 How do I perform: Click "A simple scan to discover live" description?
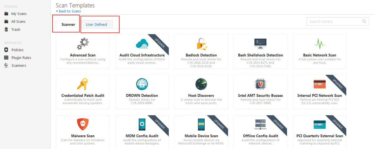point(201,100)
